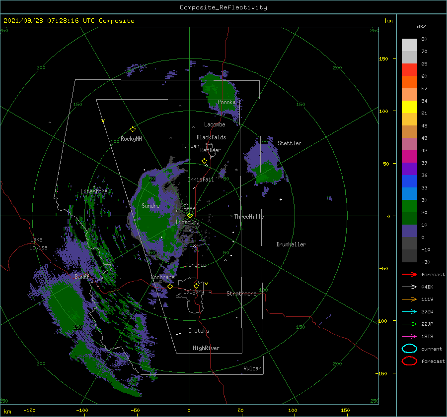Click the 22JP legend label
This screenshot has height=417, width=447.
(x=427, y=324)
